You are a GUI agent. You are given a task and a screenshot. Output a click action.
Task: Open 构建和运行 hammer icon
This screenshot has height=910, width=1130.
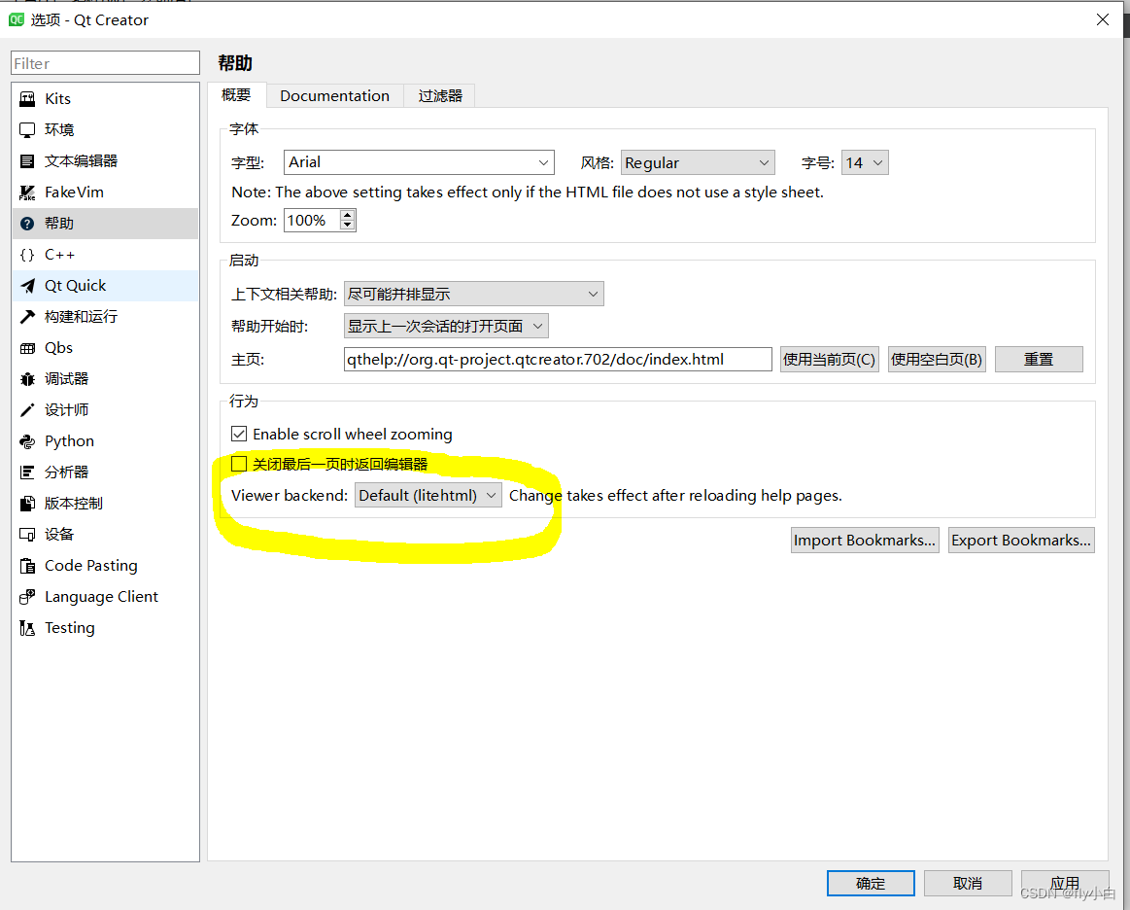pyautogui.click(x=27, y=317)
